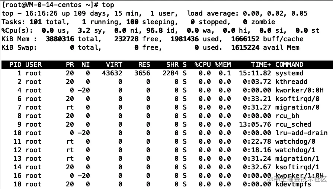Image resolution: width=333 pixels, height=189 pixels.
Task: Click systemd TIME+ value 15:11.82
Action: [x=255, y=73]
